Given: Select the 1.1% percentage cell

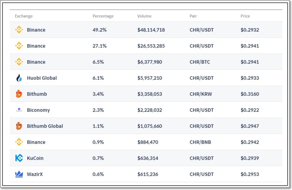Looking at the screenshot, I should [98, 126].
